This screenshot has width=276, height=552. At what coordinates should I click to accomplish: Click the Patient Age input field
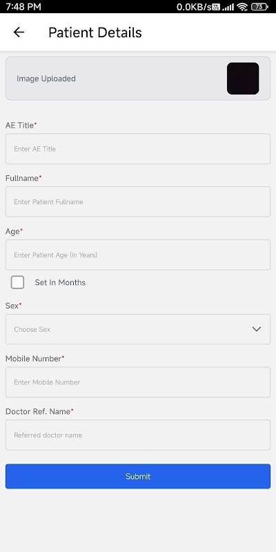point(138,255)
